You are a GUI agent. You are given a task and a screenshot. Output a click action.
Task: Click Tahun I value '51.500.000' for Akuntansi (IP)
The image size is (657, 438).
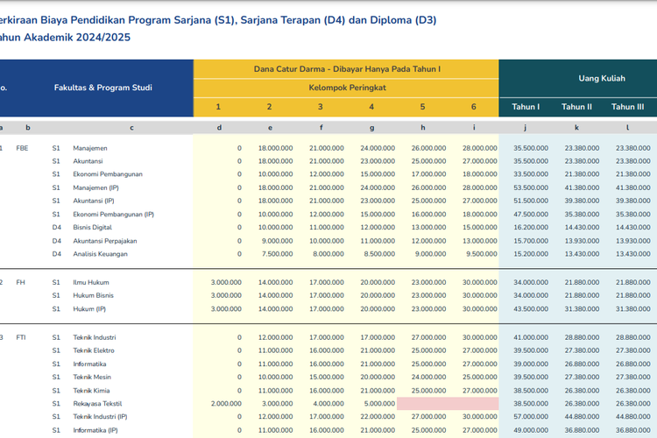(x=531, y=201)
